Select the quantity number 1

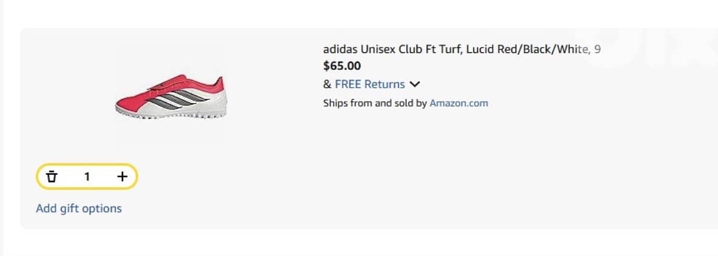87,177
